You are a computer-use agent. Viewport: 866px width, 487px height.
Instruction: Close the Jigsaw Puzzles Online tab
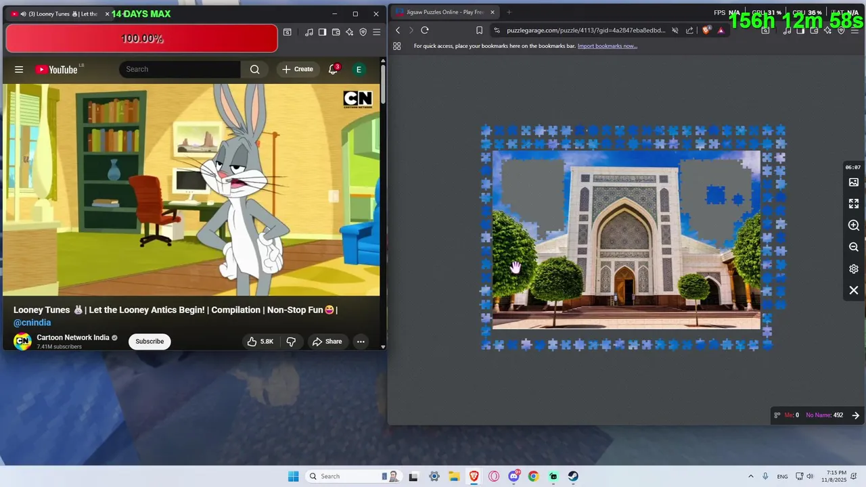493,12
